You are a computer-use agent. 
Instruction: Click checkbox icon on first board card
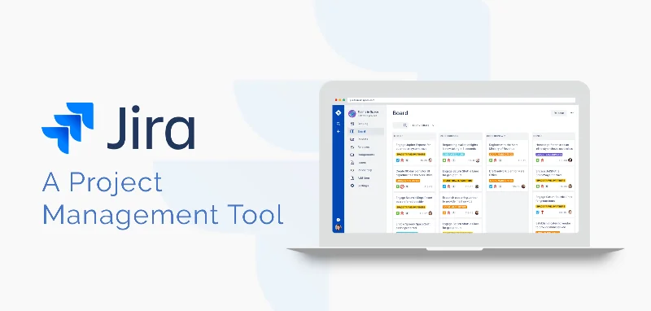tap(398, 160)
